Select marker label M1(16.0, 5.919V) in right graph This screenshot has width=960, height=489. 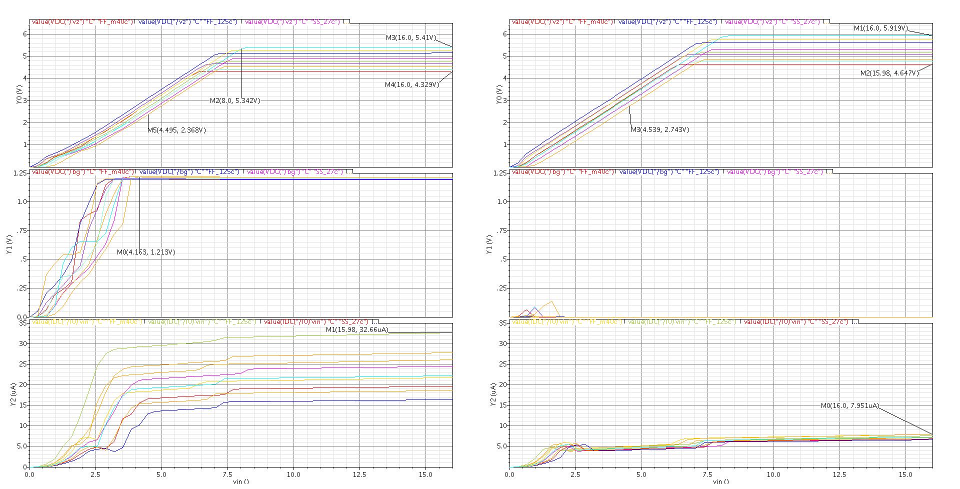[881, 28]
